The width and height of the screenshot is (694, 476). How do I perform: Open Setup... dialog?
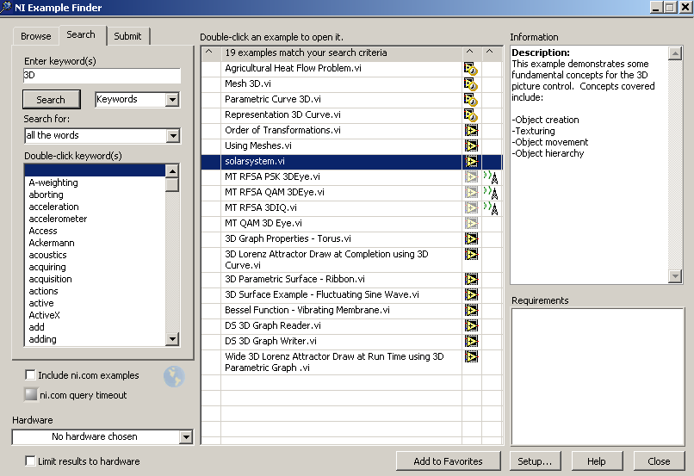click(535, 461)
